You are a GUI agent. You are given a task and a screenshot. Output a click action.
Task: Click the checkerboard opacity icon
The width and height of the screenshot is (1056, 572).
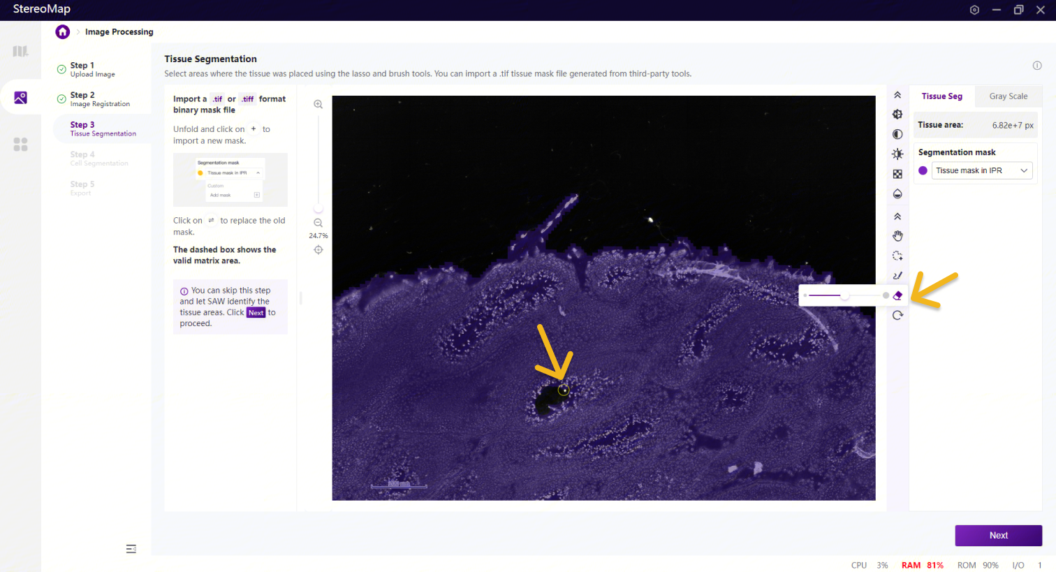897,174
